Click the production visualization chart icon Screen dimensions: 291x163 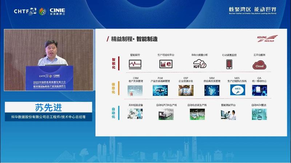(x=166, y=64)
